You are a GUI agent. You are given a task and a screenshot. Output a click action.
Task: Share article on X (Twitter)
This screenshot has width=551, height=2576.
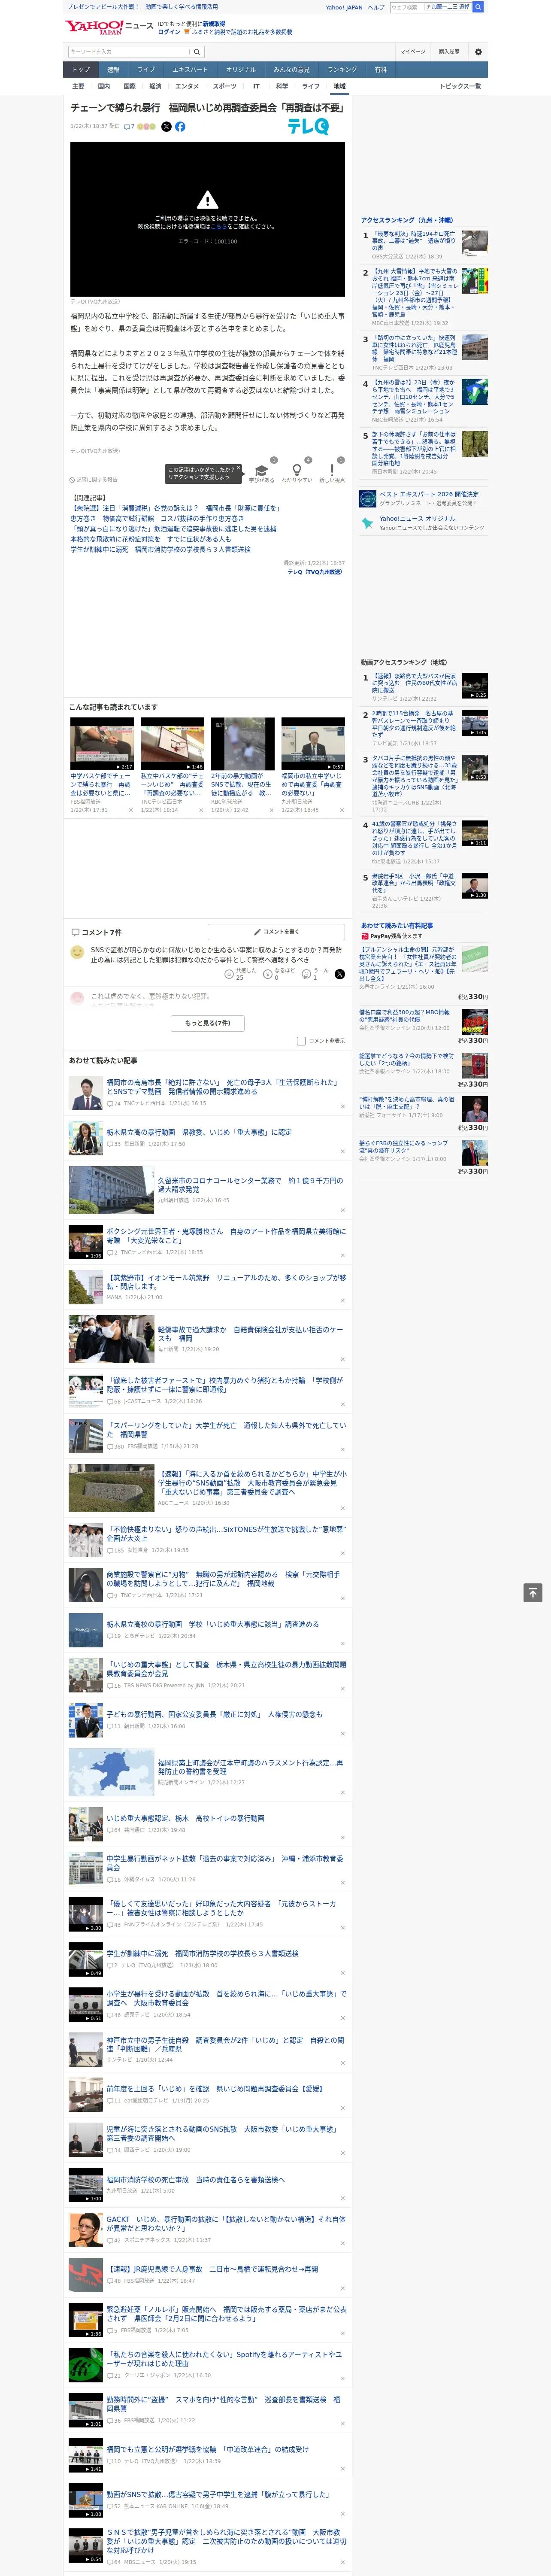click(166, 127)
